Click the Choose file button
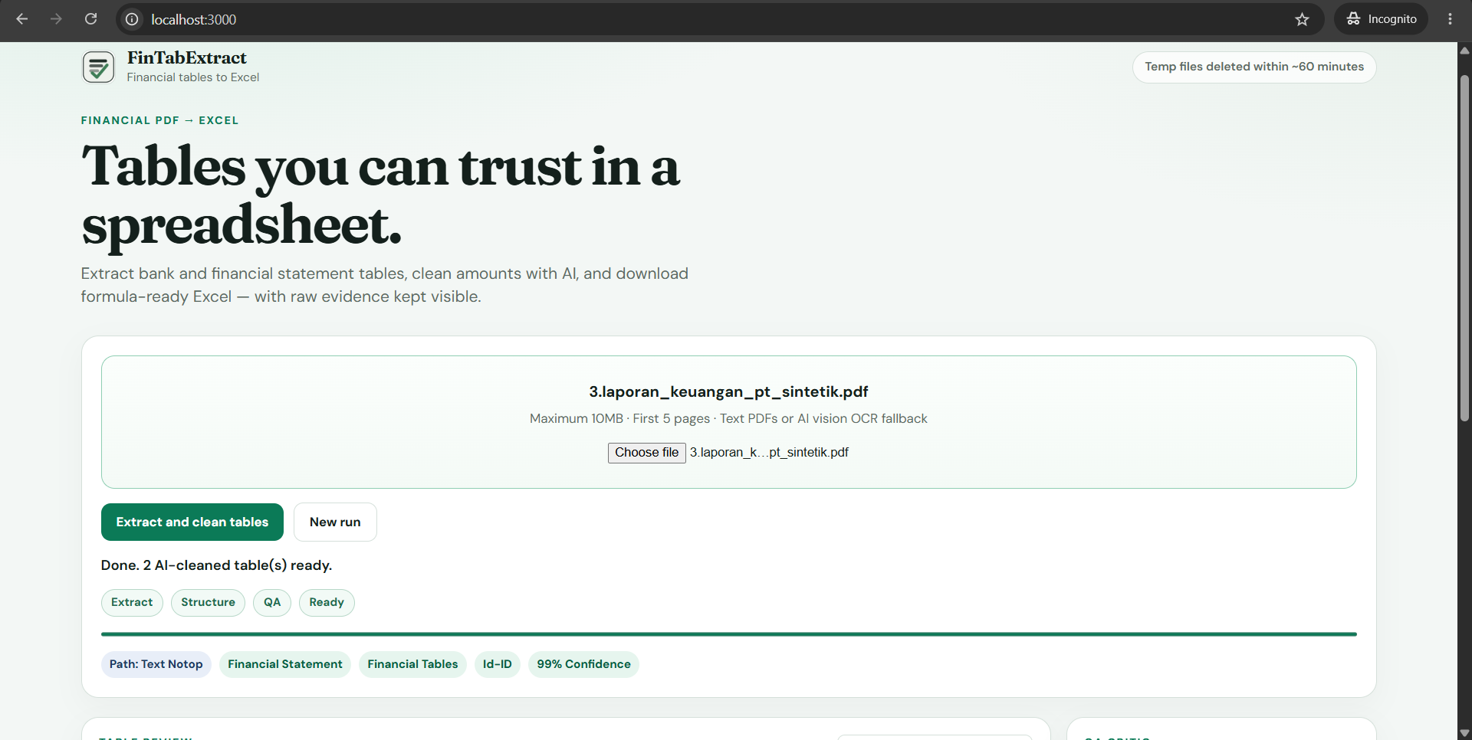Screen dimensions: 1472x740 tap(646, 453)
